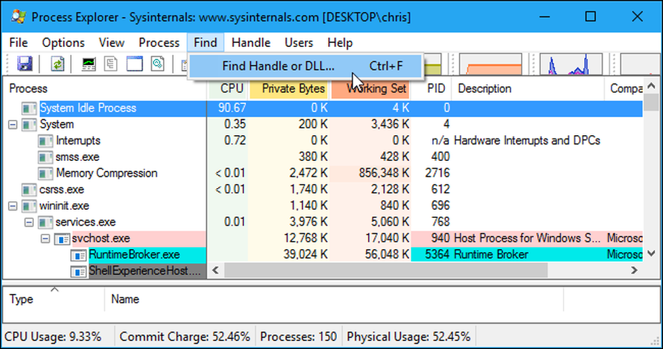663x349 pixels.
Task: Click the icon next to Interrupts
Action: [x=45, y=140]
